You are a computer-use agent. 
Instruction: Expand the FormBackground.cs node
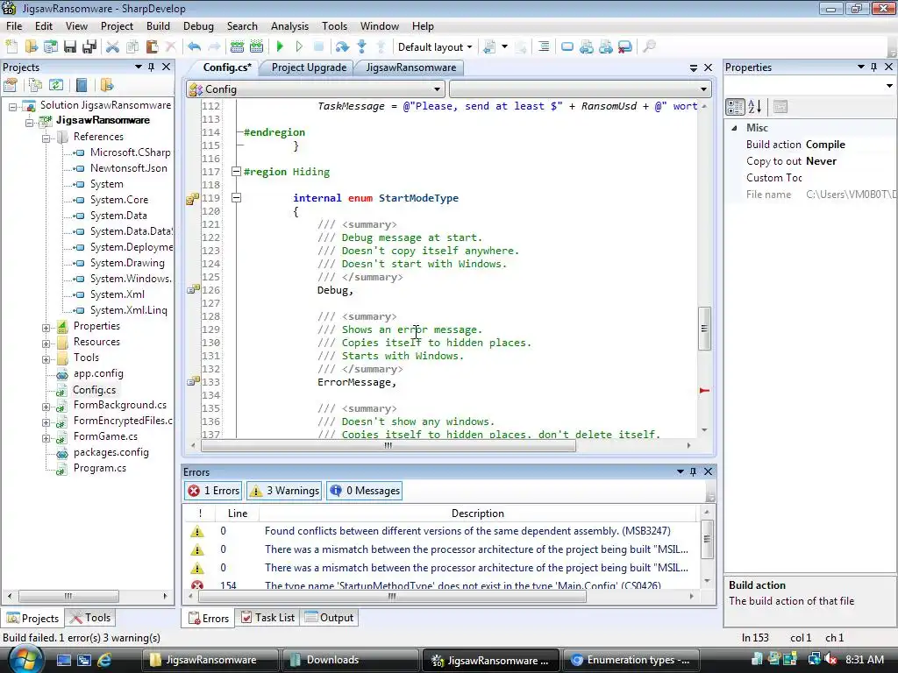point(46,407)
